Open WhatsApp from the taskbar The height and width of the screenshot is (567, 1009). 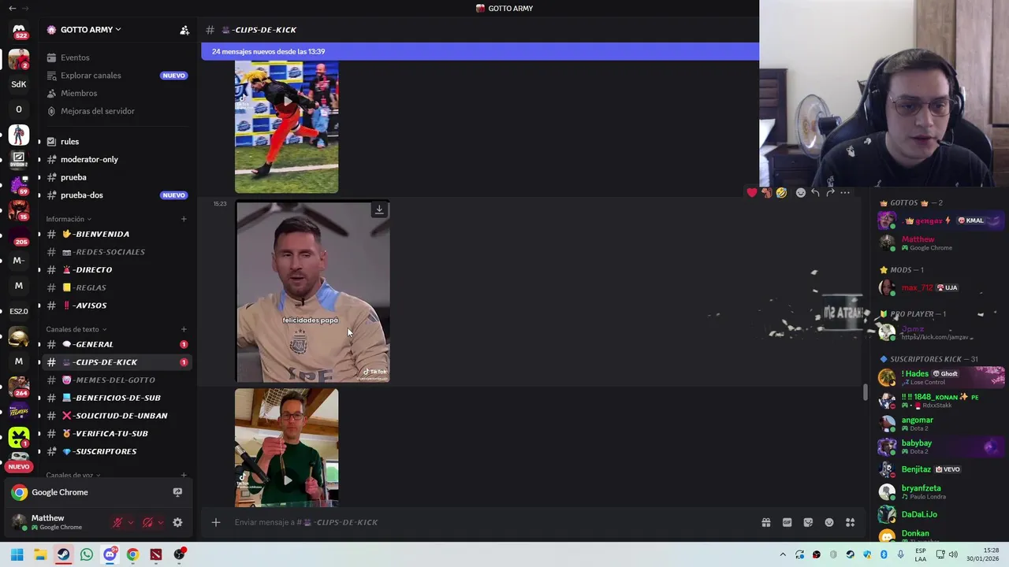87,554
